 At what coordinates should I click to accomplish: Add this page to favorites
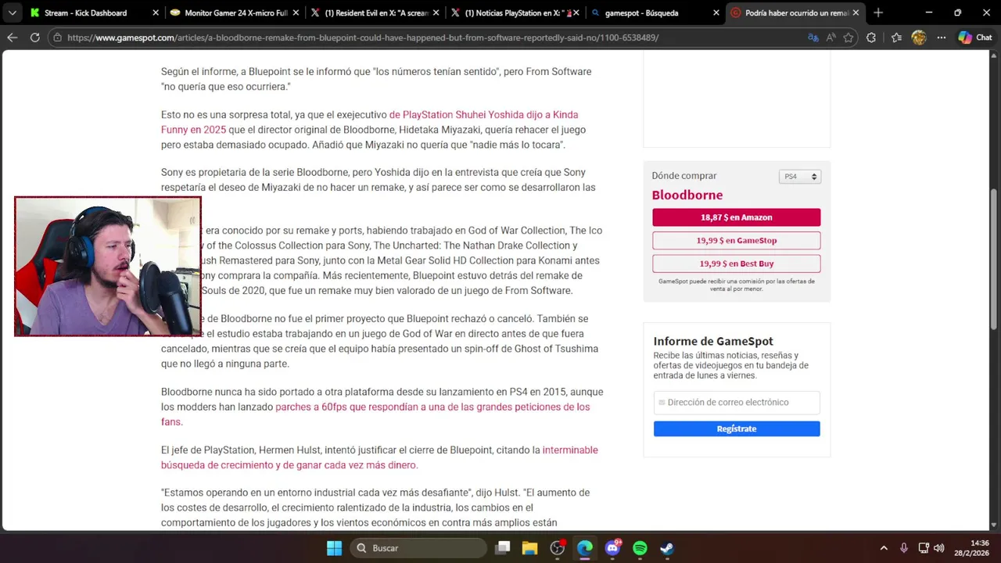(x=849, y=38)
